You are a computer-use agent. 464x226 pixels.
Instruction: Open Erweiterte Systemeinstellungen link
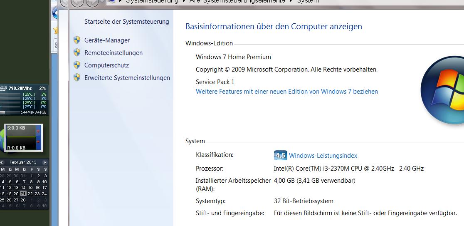[127, 77]
